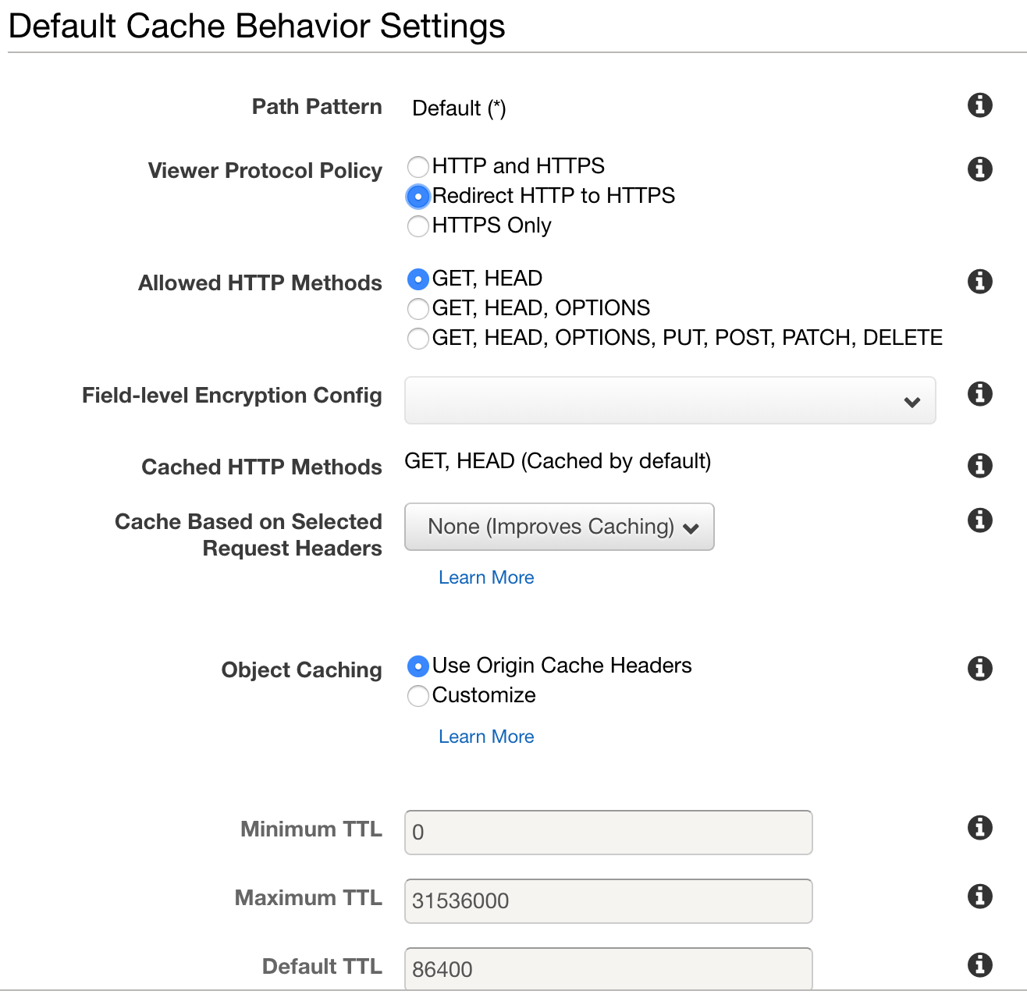Click the Viewer Protocol Policy info icon
This screenshot has height=1005, width=1027.
pos(979,169)
